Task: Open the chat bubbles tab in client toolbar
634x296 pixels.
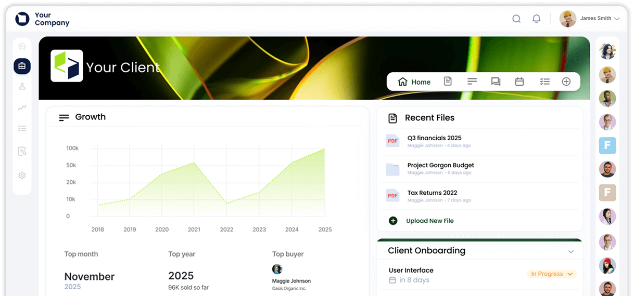Action: 496,82
